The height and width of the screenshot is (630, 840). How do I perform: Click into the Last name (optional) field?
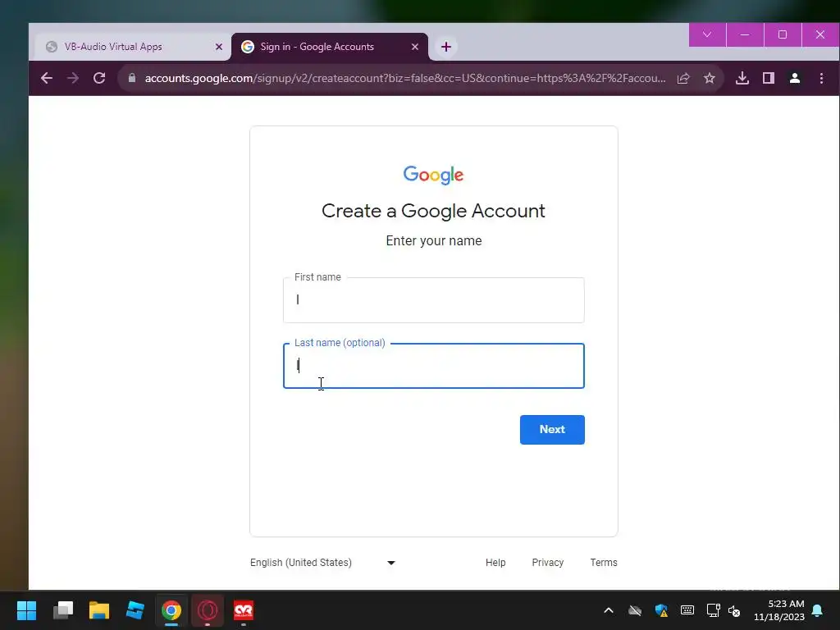pyautogui.click(x=433, y=366)
